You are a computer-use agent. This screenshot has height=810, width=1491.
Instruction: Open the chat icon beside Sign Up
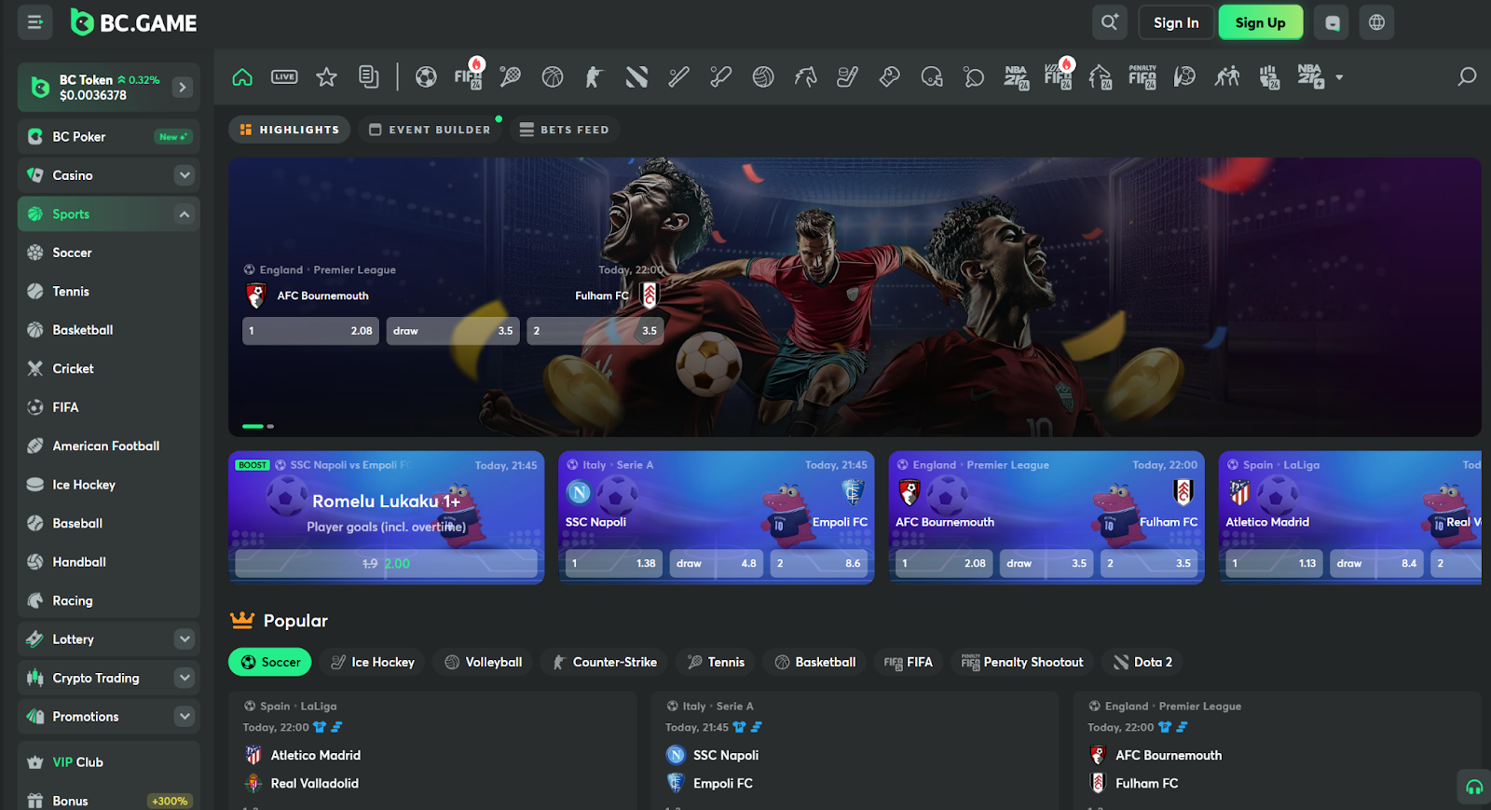1332,22
